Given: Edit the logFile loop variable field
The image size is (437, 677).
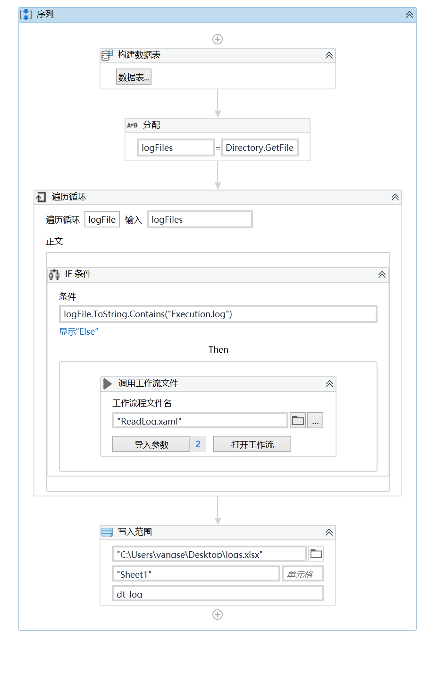Looking at the screenshot, I should [x=102, y=219].
